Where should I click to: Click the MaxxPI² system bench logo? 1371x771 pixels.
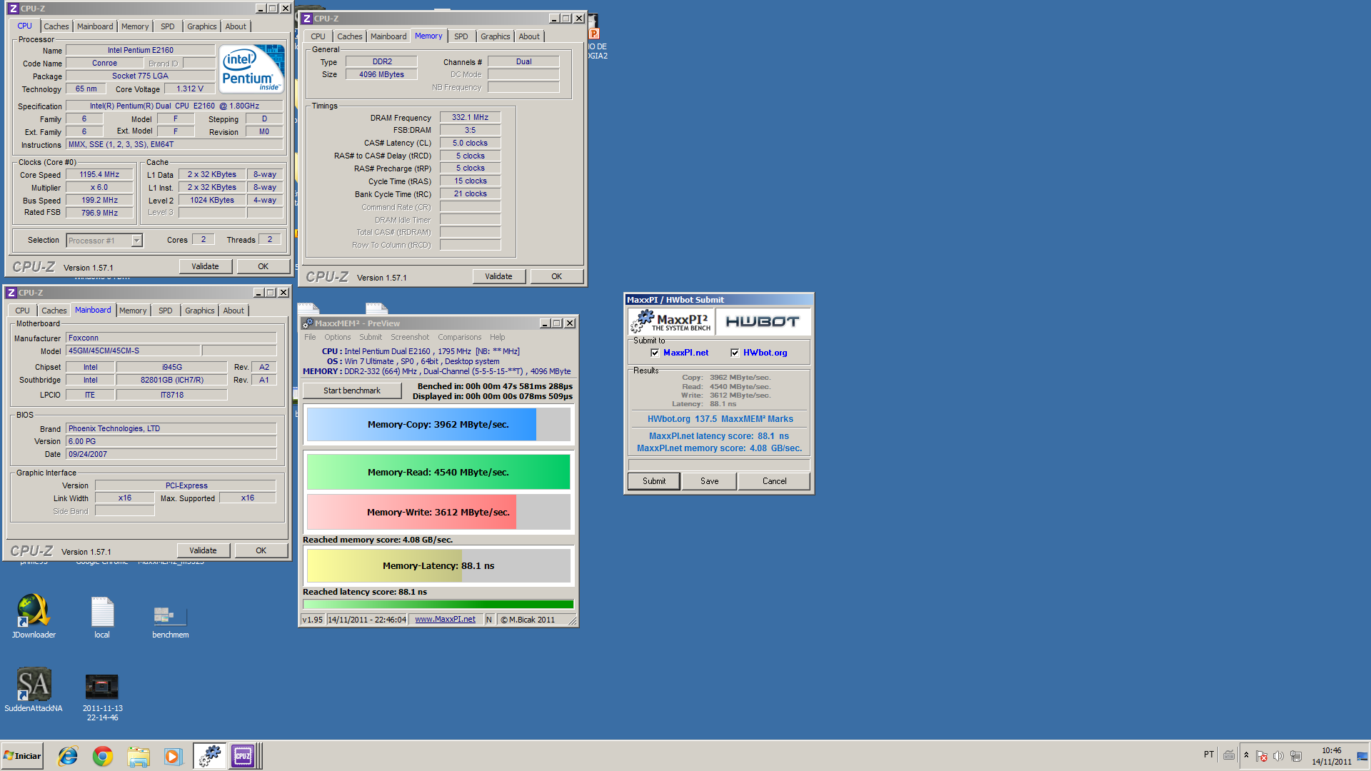pos(671,321)
